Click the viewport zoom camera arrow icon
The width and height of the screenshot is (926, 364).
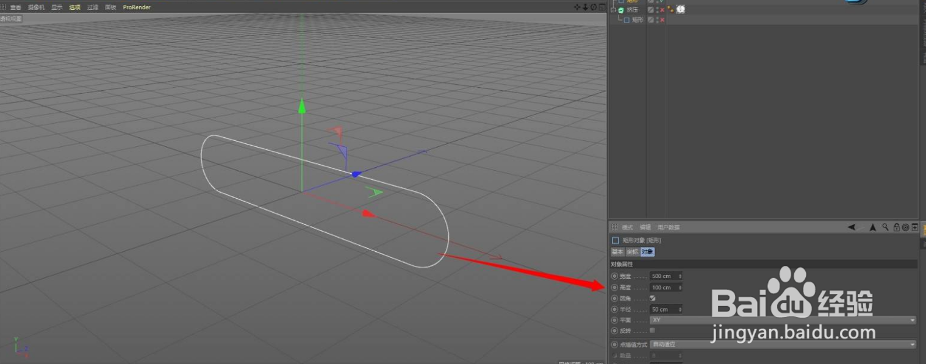[x=586, y=7]
